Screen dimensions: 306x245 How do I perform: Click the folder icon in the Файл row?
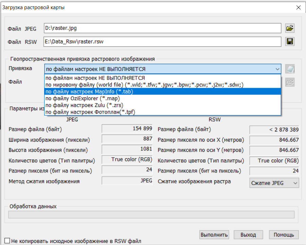pyautogui.click(x=290, y=82)
